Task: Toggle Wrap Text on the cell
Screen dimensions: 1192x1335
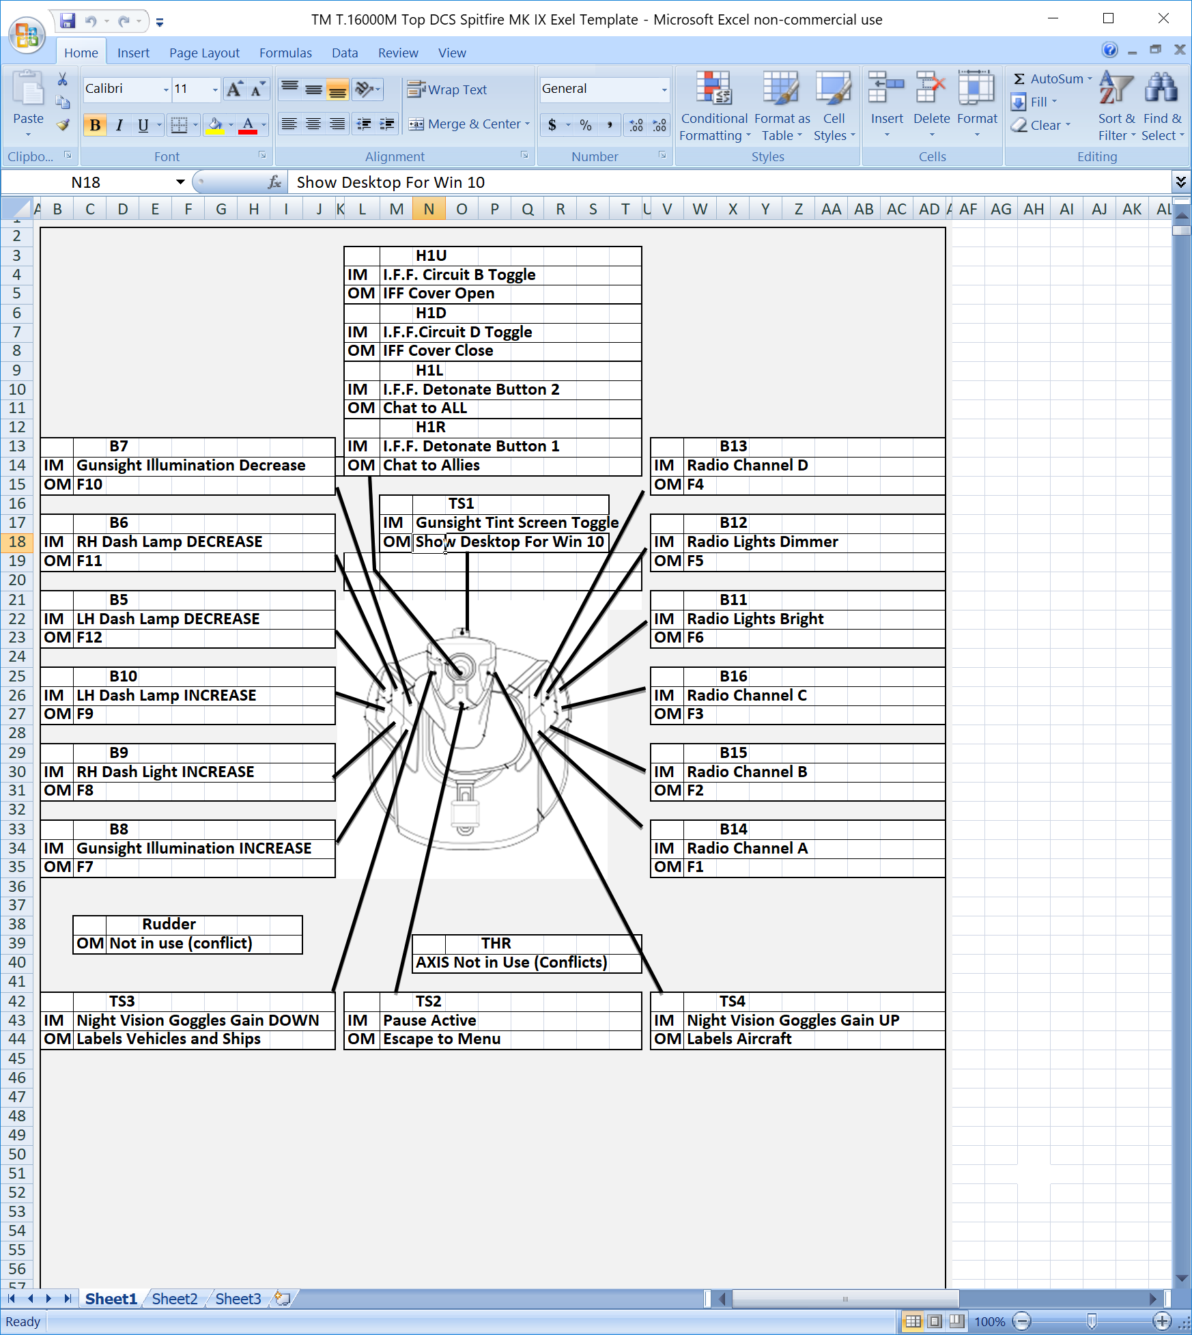Action: (447, 89)
